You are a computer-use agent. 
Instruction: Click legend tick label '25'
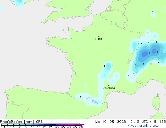click(x=51, y=127)
